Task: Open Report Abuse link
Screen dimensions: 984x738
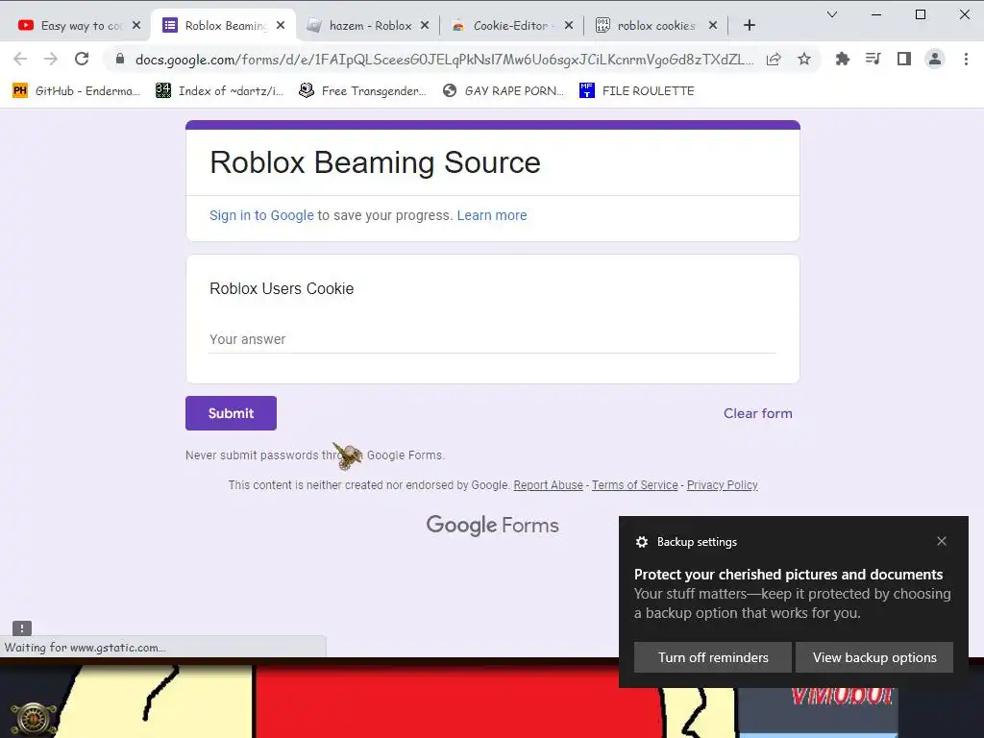Action: 549,485
